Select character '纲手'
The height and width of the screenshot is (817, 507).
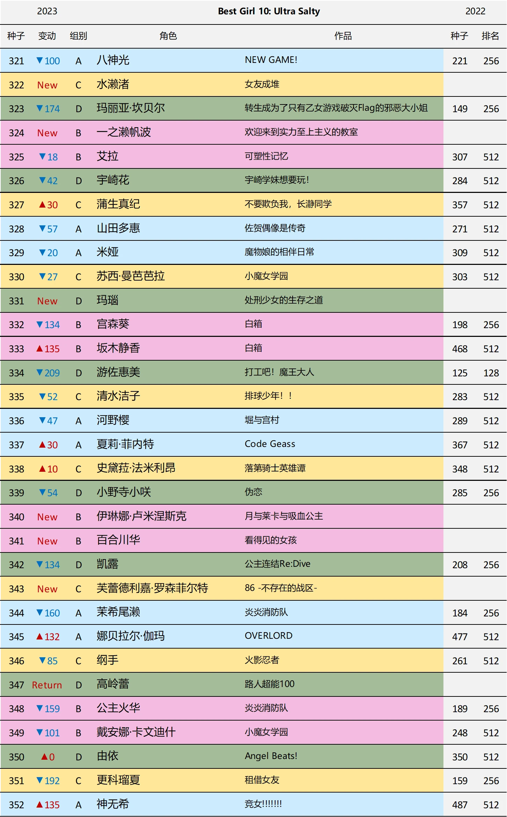(x=108, y=660)
